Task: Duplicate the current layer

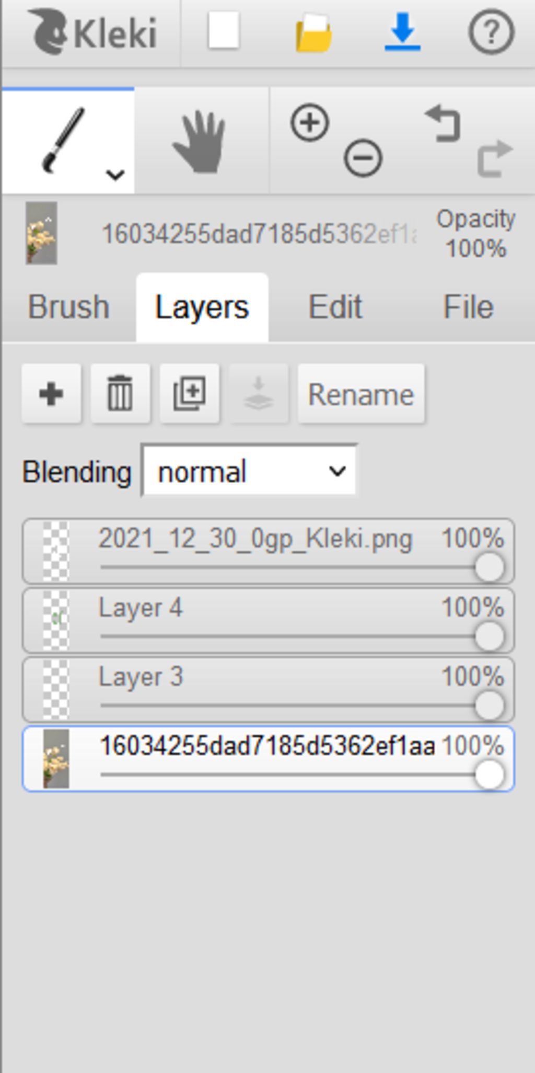Action: click(189, 393)
